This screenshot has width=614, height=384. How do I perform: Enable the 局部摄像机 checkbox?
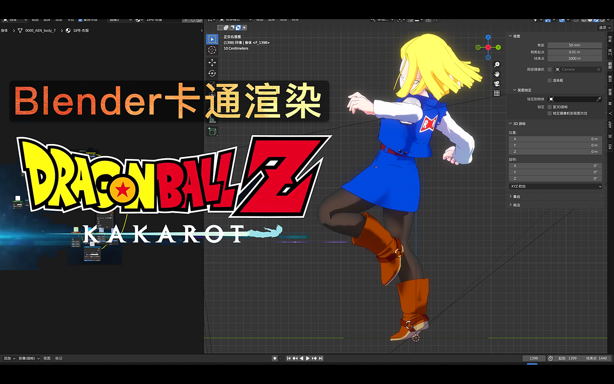[550, 70]
